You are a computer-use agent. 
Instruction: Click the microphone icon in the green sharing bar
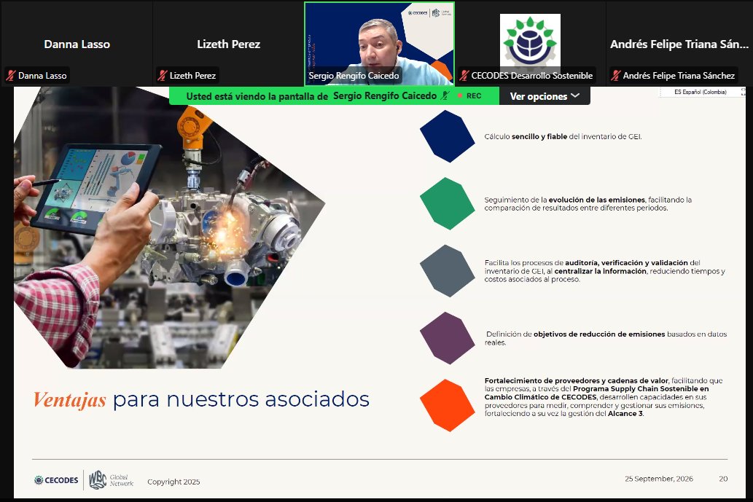(445, 95)
